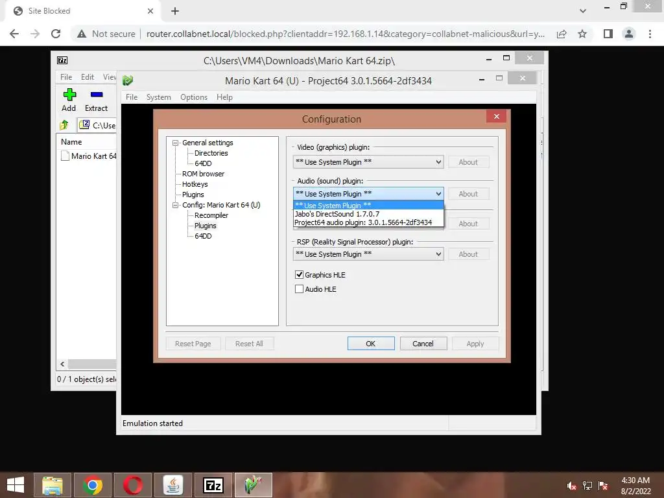Select Directories in the settings tree
Image resolution: width=664 pixels, height=498 pixels.
click(211, 153)
